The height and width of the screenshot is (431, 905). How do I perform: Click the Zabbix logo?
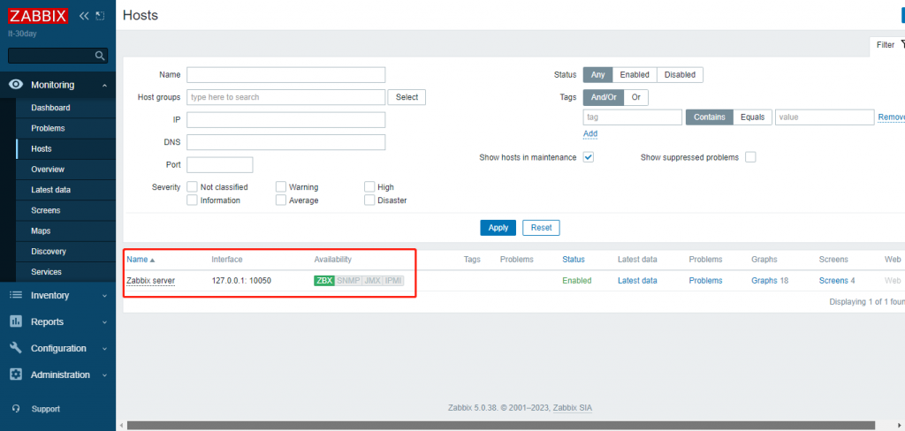[x=38, y=16]
